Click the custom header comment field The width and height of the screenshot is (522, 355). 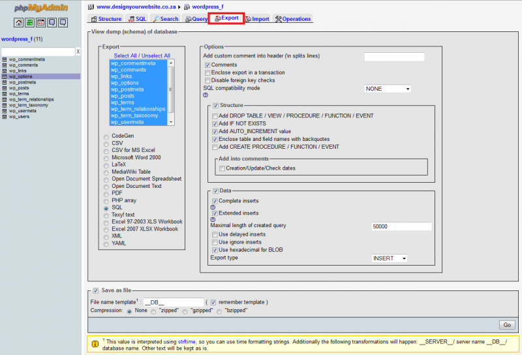394,57
